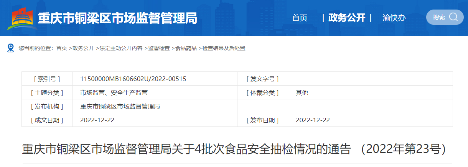Viewport: 468px width, 167px height.
Task: Open 首页 in the top navigation bar
Action: (x=300, y=18)
